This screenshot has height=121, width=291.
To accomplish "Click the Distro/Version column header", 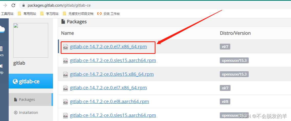I will [235, 33].
